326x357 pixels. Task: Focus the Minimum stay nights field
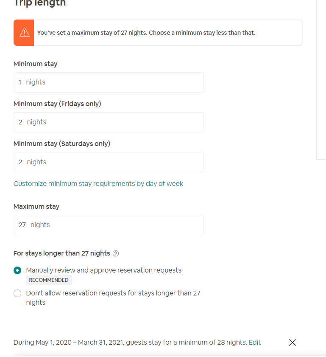coord(109,82)
